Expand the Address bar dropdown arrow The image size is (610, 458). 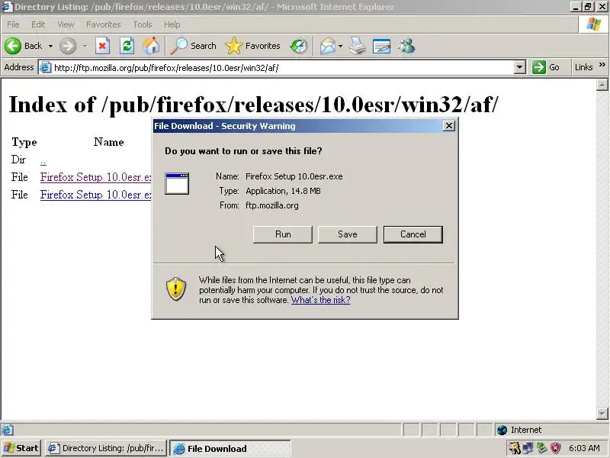(520, 67)
